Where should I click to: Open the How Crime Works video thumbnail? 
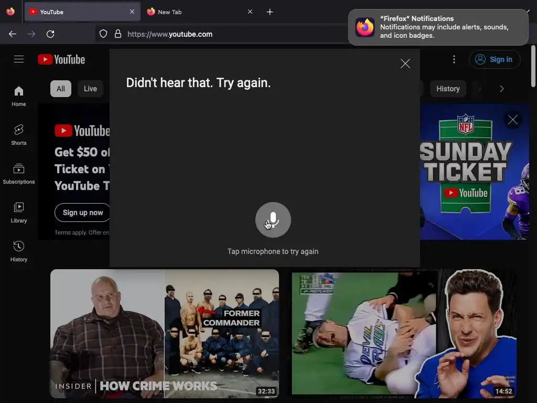164,334
